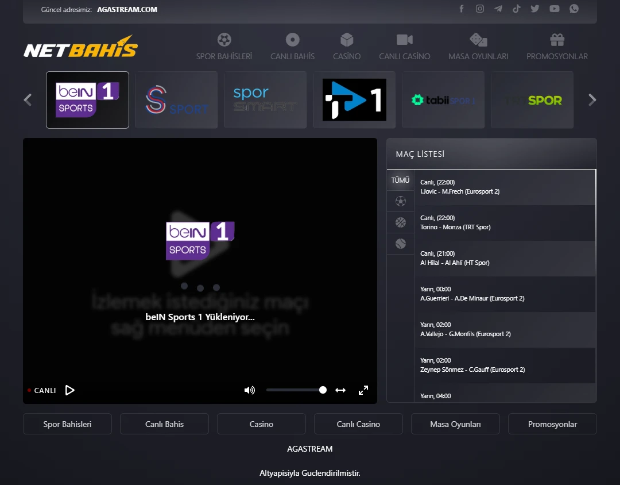Adjust the volume slider handle
Viewport: 620px width, 485px height.
(x=323, y=390)
